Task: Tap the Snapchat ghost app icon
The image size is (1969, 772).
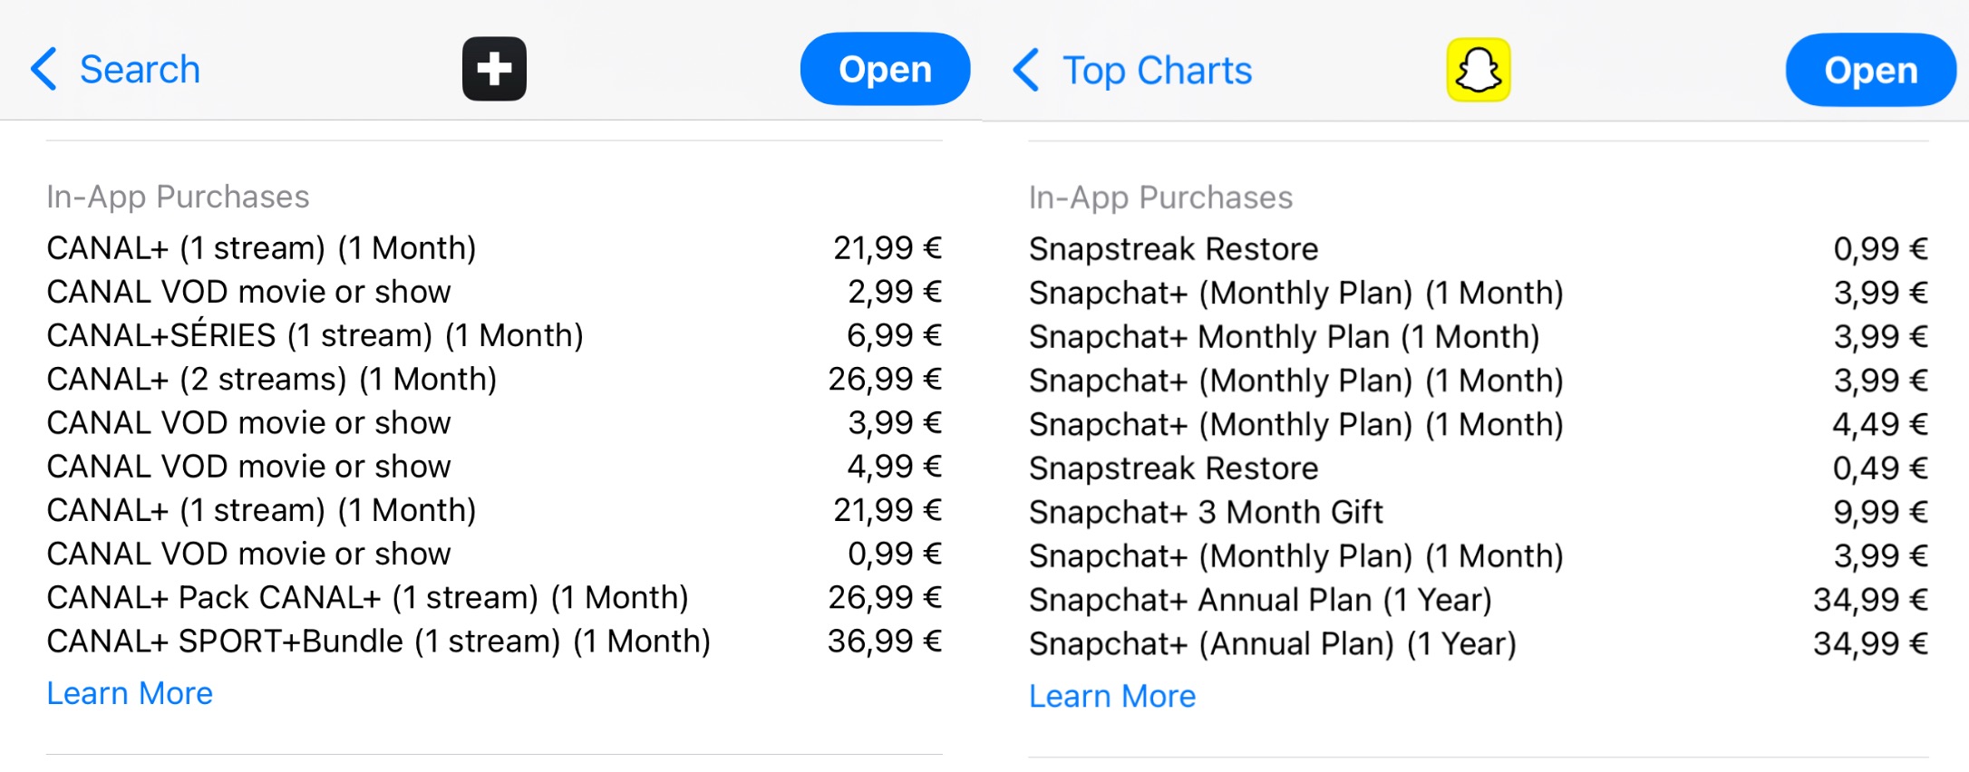Action: (x=1478, y=70)
